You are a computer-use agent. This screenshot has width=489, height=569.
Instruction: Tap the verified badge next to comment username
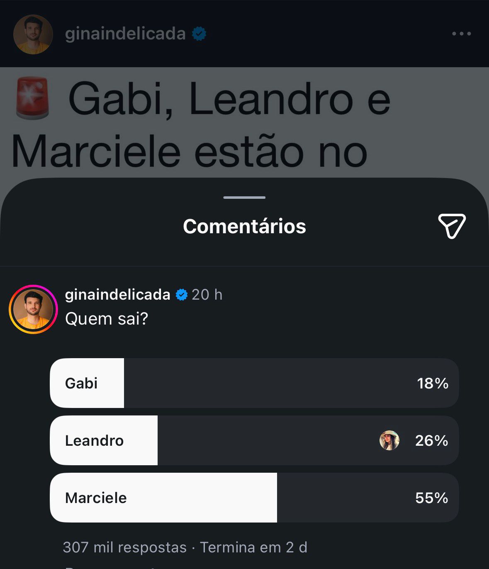click(x=181, y=295)
